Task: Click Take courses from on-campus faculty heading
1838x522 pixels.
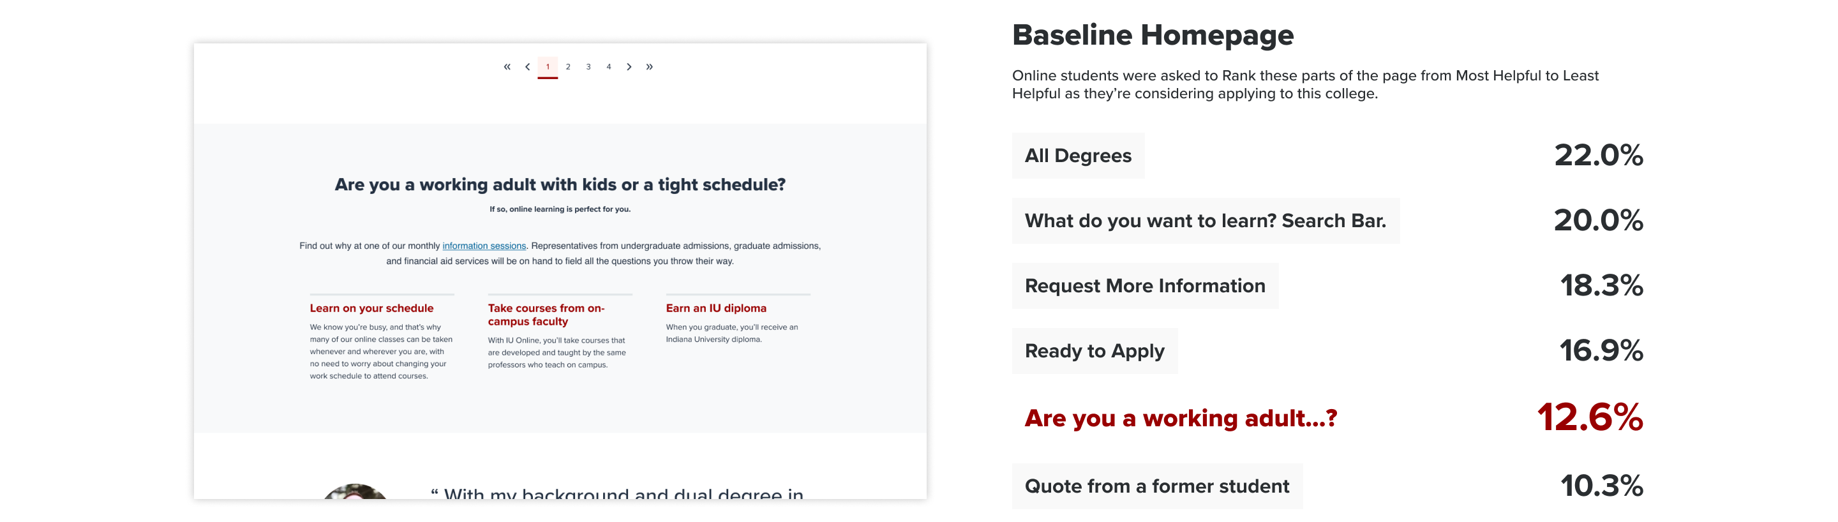Action: tap(546, 315)
